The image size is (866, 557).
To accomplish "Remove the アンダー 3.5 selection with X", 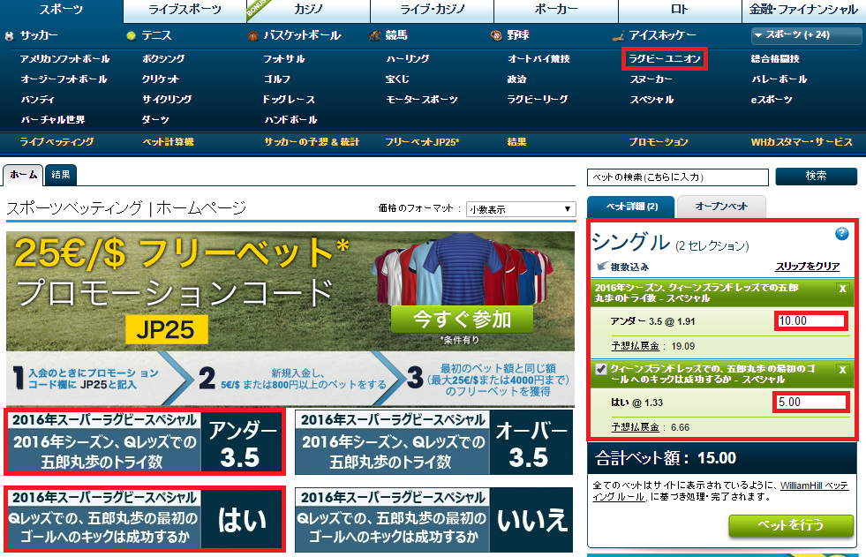I will pyautogui.click(x=842, y=289).
